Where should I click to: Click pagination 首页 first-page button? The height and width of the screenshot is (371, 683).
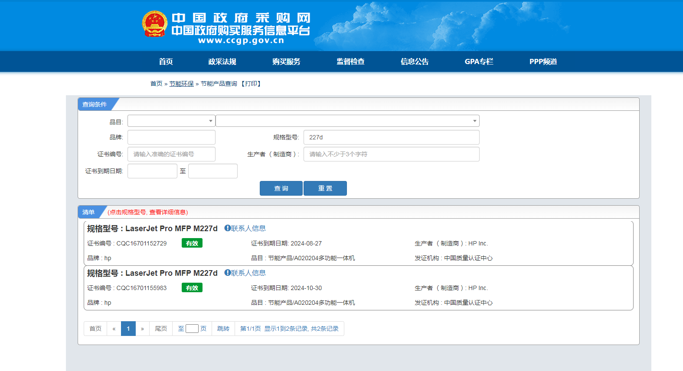(x=95, y=329)
